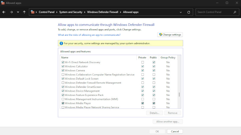The image size is (241, 135).
Task: Minimize the Allowed apps window
Action: [x=217, y=3]
